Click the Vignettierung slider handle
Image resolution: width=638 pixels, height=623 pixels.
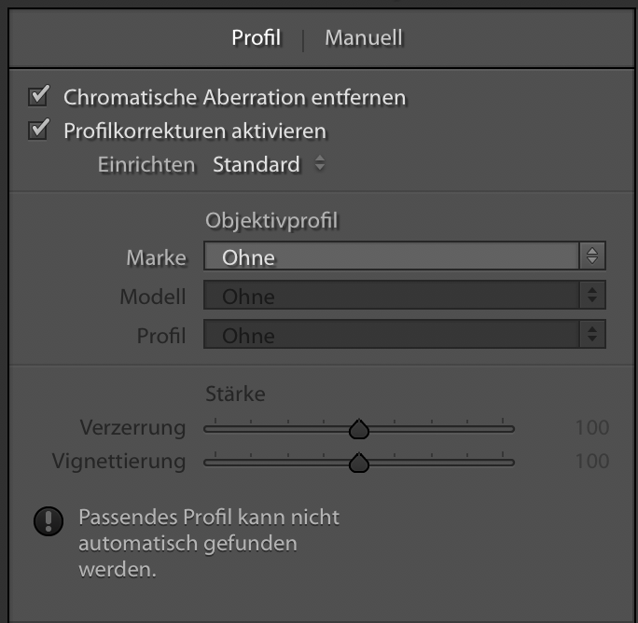pyautogui.click(x=359, y=463)
